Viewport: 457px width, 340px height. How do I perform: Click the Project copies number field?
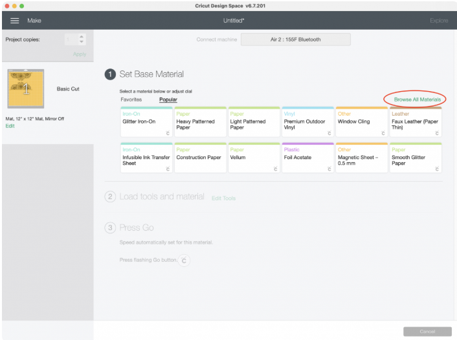tap(71, 39)
